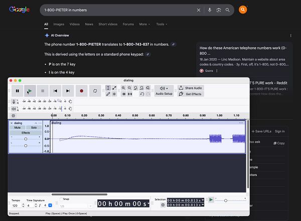The height and width of the screenshot is (221, 301).
Task: Open Effects for the dialing track
Action: (x=26, y=133)
